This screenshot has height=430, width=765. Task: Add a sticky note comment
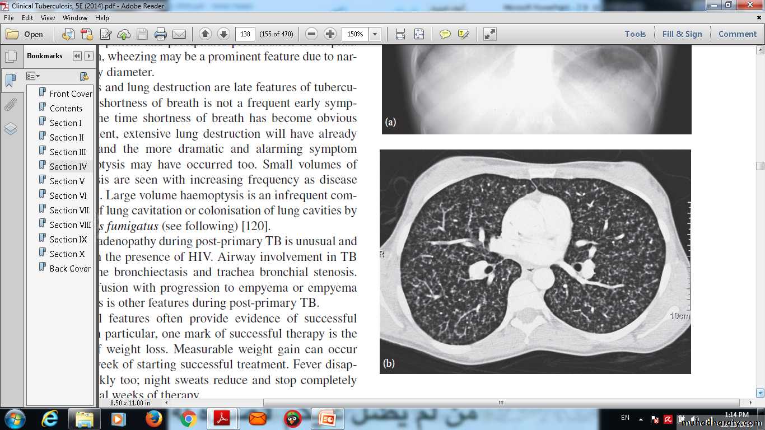pyautogui.click(x=445, y=34)
